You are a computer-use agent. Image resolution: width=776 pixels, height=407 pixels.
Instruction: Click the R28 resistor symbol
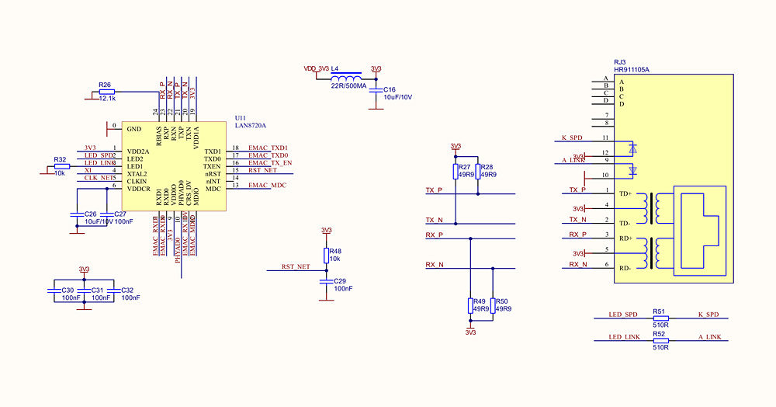[477, 172]
